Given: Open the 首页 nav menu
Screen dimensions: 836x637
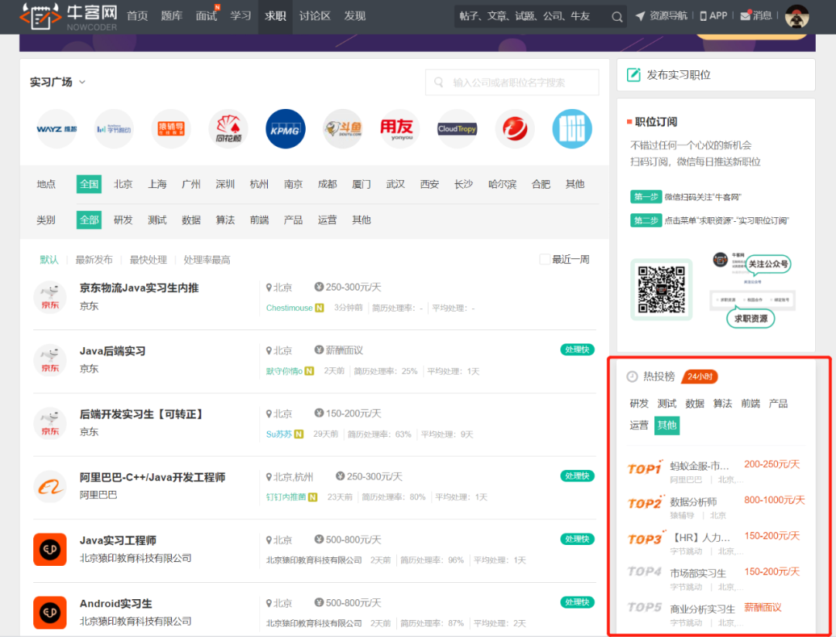Looking at the screenshot, I should coord(138,16).
